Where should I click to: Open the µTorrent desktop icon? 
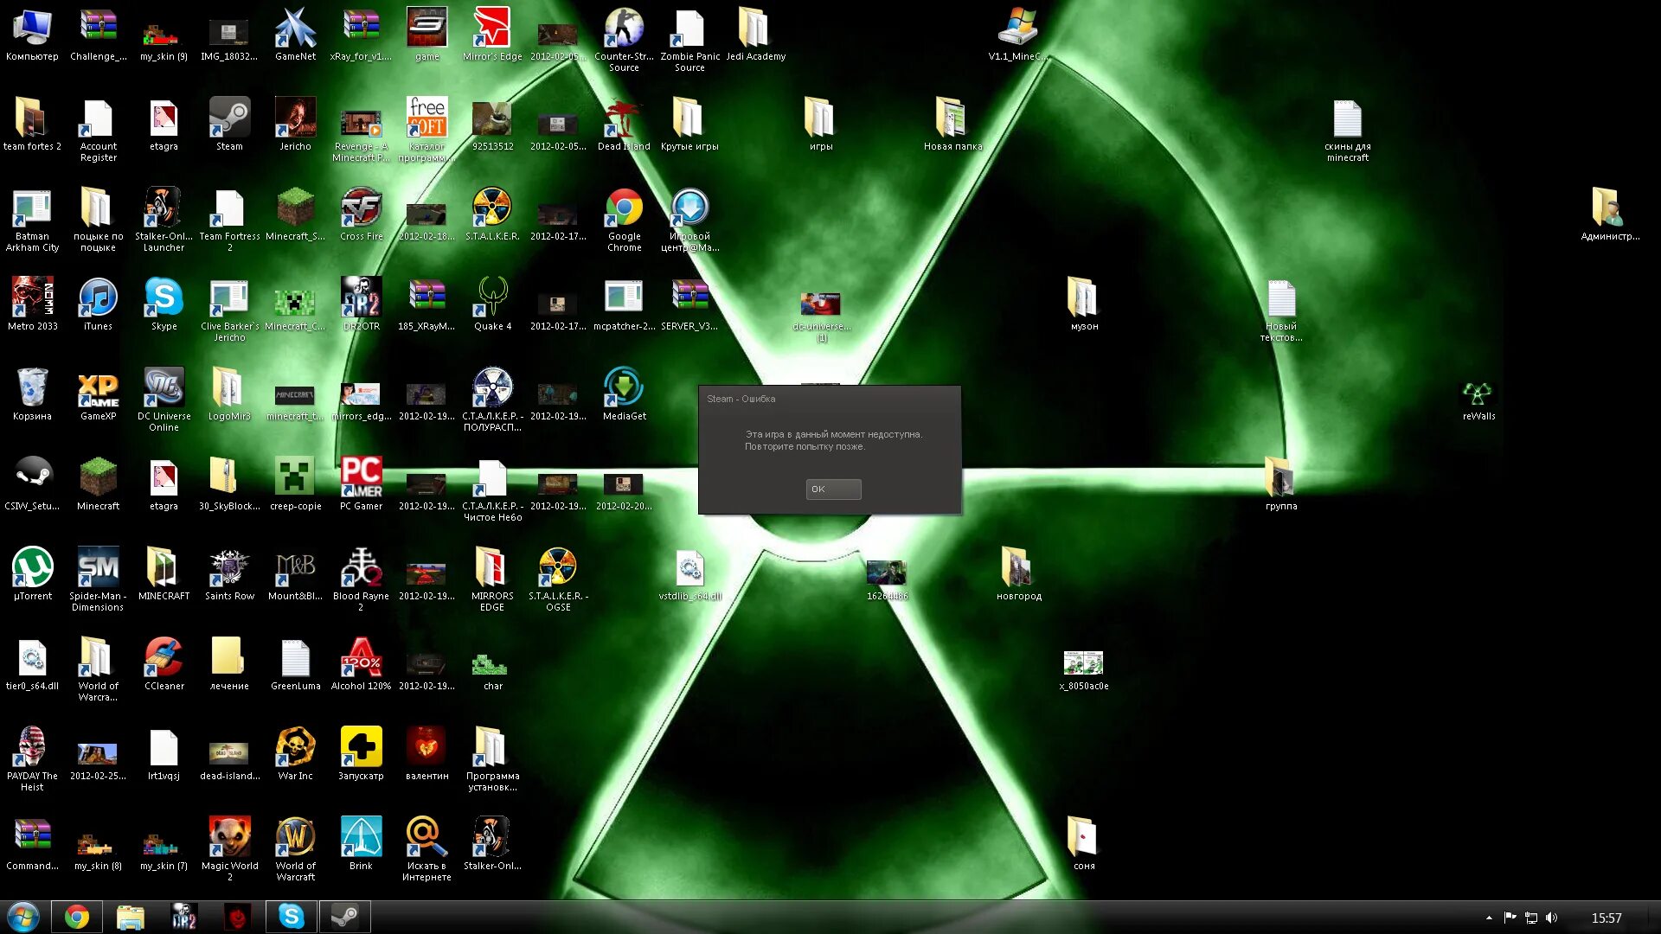pos(32,567)
